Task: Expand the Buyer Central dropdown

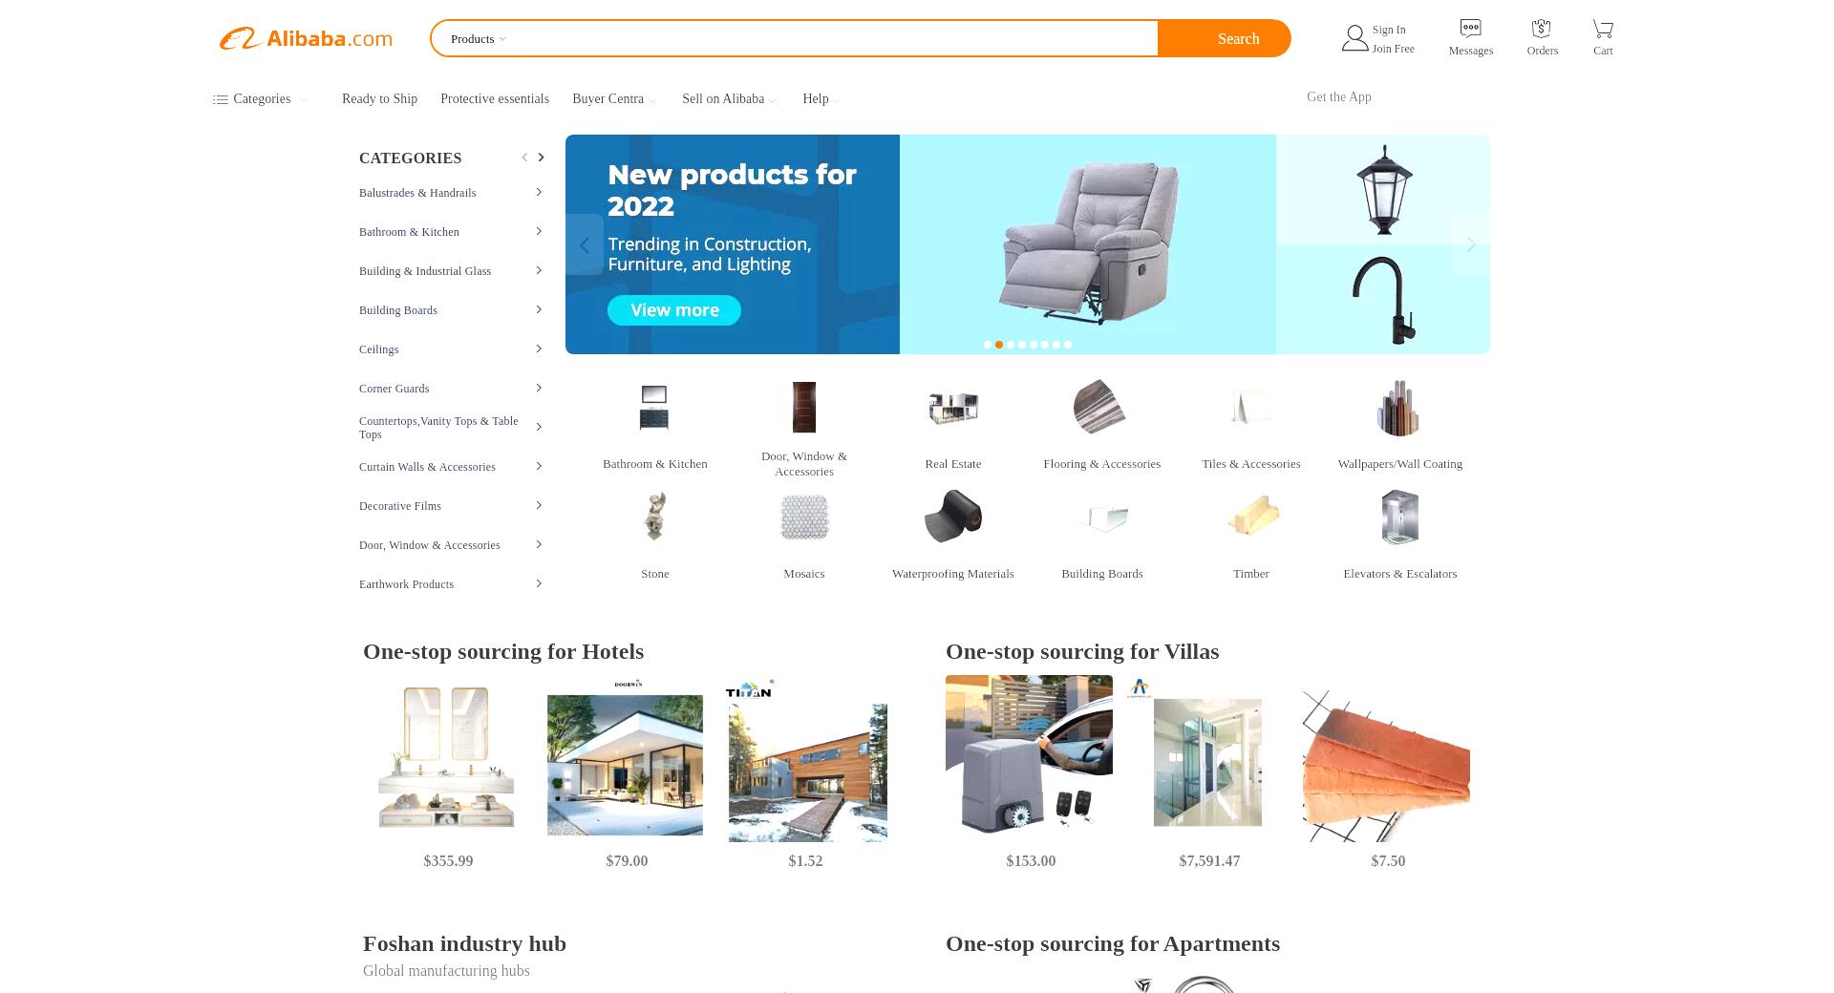Action: [614, 99]
